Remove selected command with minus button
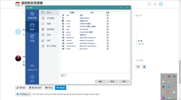181x100 pixels. [x=65, y=76]
